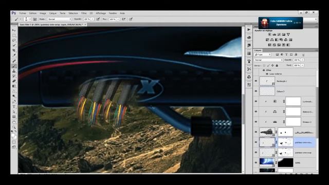Select the active Brush tool in toolbox

pos(14,66)
